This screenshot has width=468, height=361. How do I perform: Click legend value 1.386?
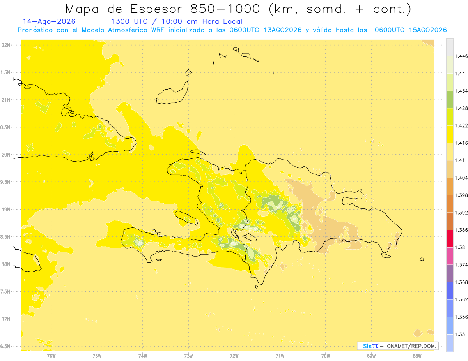pyautogui.click(x=462, y=230)
